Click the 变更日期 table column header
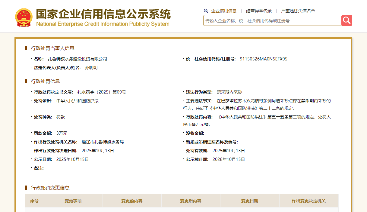 (250, 201)
